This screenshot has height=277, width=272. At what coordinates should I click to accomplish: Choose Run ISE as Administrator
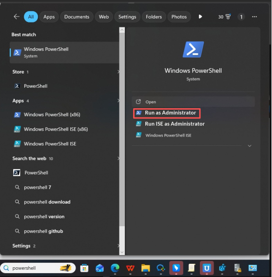(171, 124)
